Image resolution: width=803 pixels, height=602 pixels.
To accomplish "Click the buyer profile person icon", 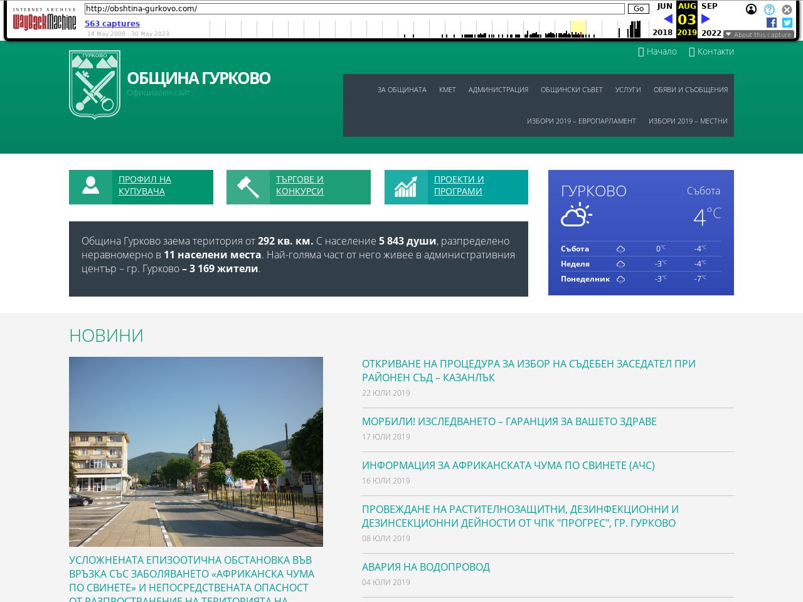I will point(91,186).
